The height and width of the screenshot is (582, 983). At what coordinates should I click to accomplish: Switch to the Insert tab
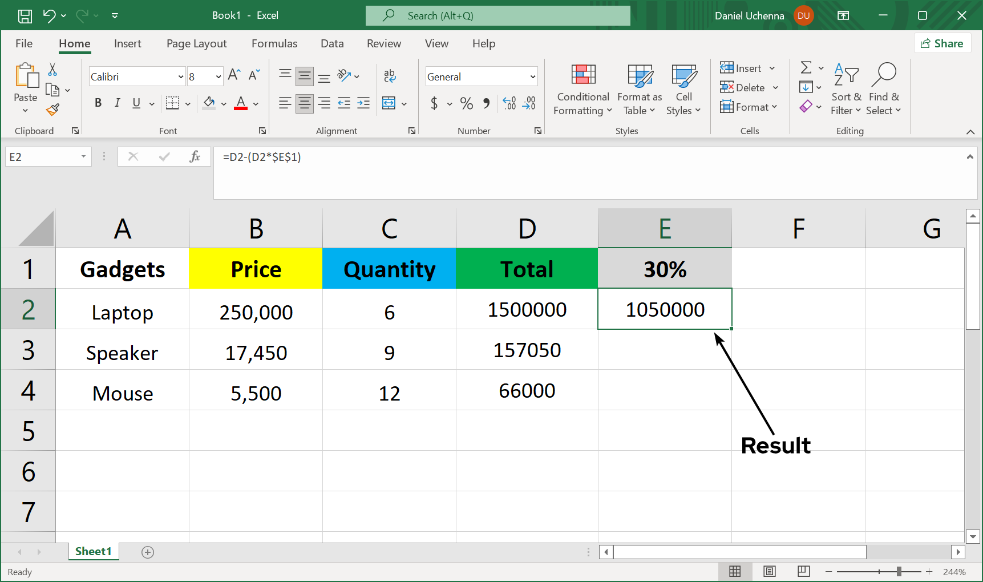(x=127, y=44)
